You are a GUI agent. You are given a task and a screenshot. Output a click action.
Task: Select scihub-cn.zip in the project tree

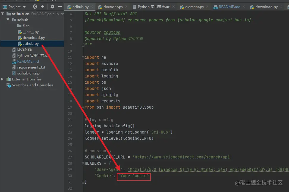(x=28, y=73)
